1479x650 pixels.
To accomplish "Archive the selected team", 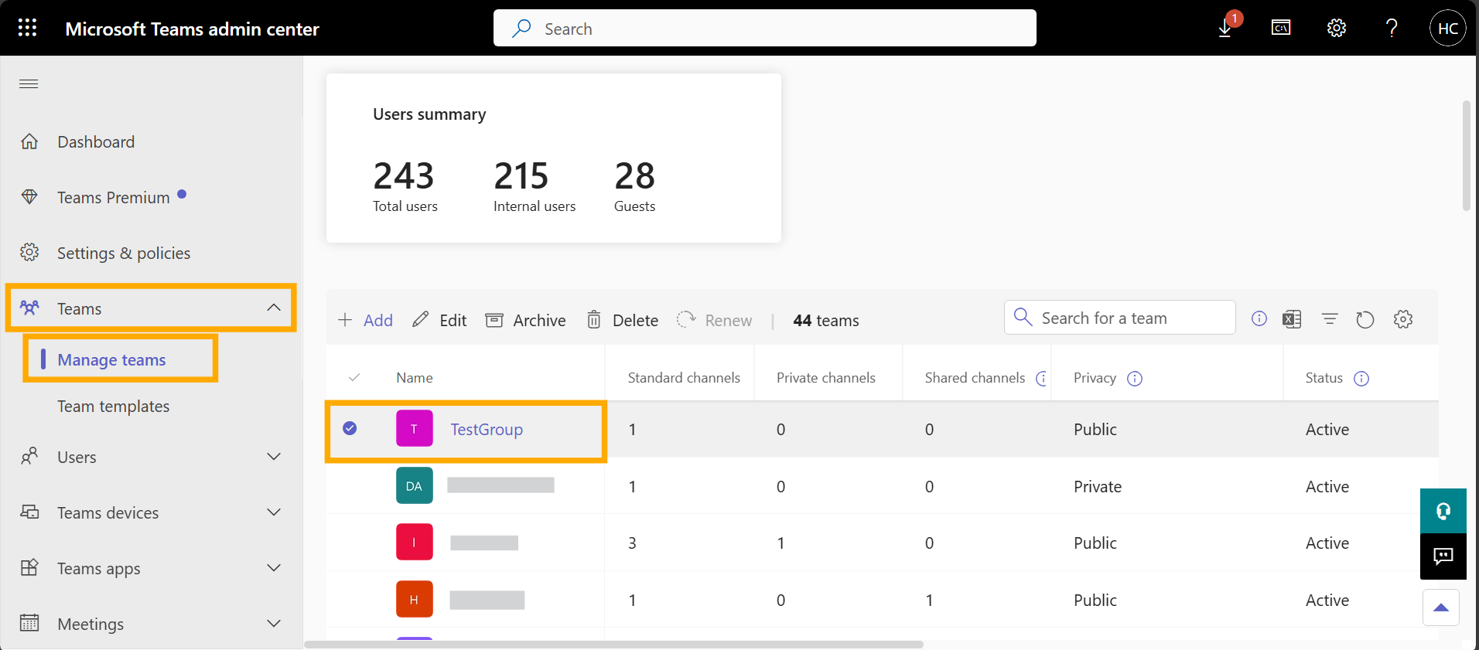I will coord(525,320).
